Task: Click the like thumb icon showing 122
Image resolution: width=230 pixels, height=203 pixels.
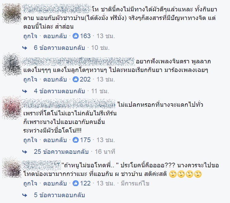Action: (76, 183)
